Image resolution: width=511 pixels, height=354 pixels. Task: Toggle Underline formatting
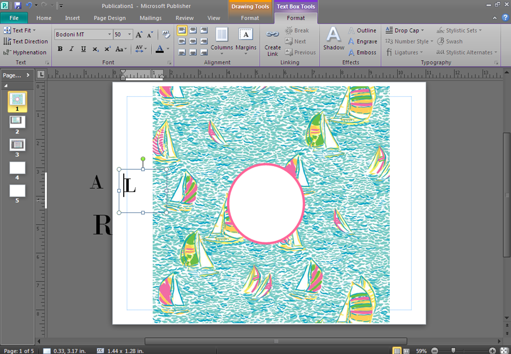tap(84, 49)
